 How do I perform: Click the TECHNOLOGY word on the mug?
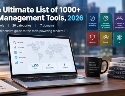click(x=94, y=67)
